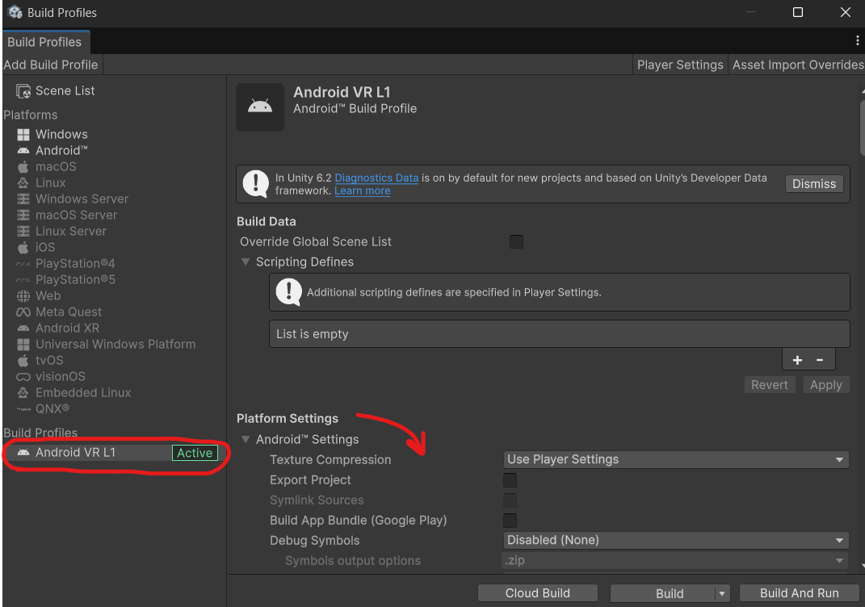Image resolution: width=865 pixels, height=607 pixels.
Task: Remove scripting define with minus button
Action: 820,360
